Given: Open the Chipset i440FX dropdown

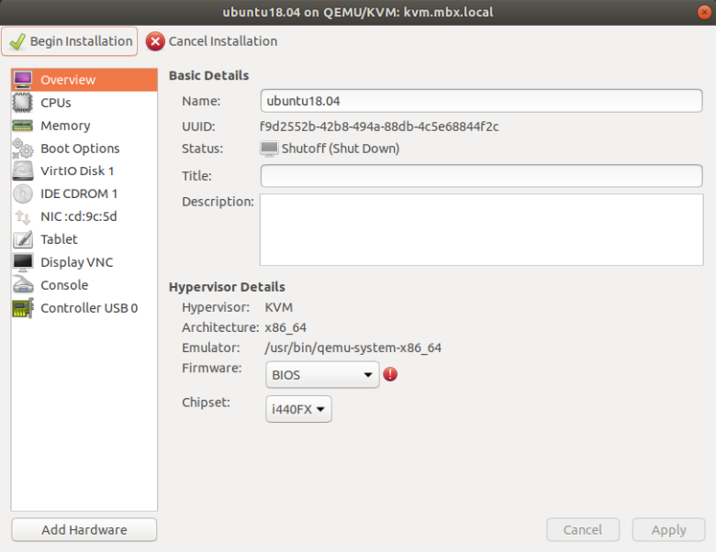Looking at the screenshot, I should point(298,409).
